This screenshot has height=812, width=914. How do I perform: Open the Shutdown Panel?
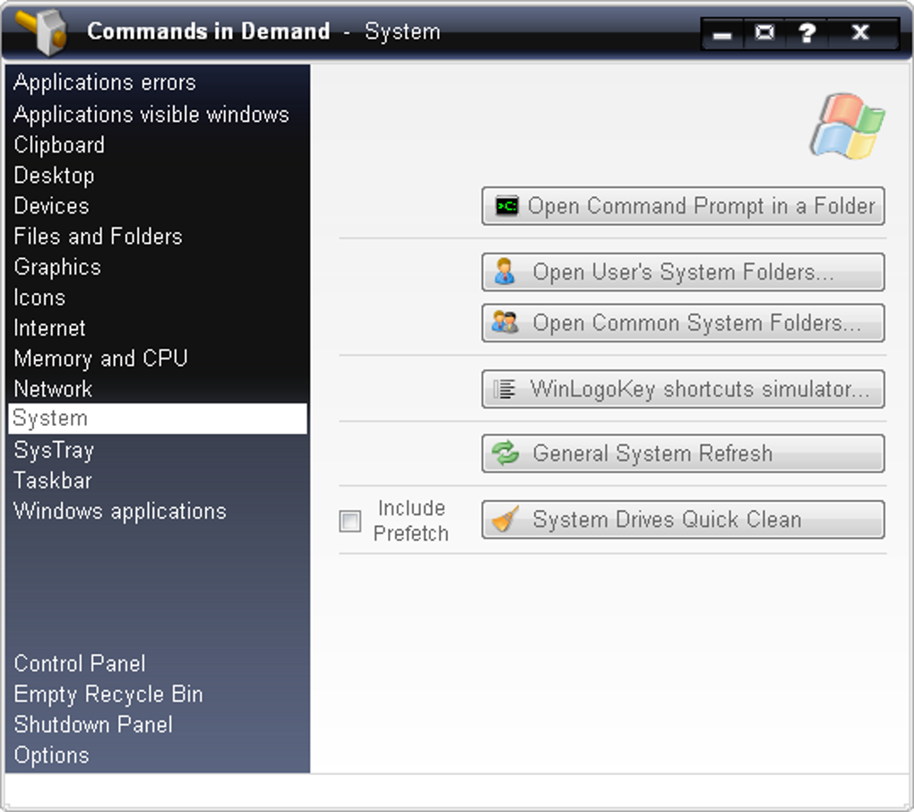pos(93,725)
